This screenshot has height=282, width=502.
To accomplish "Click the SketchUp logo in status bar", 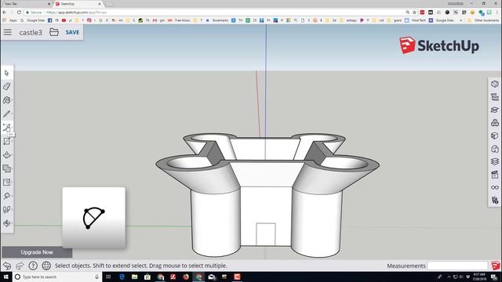I will tap(496, 266).
